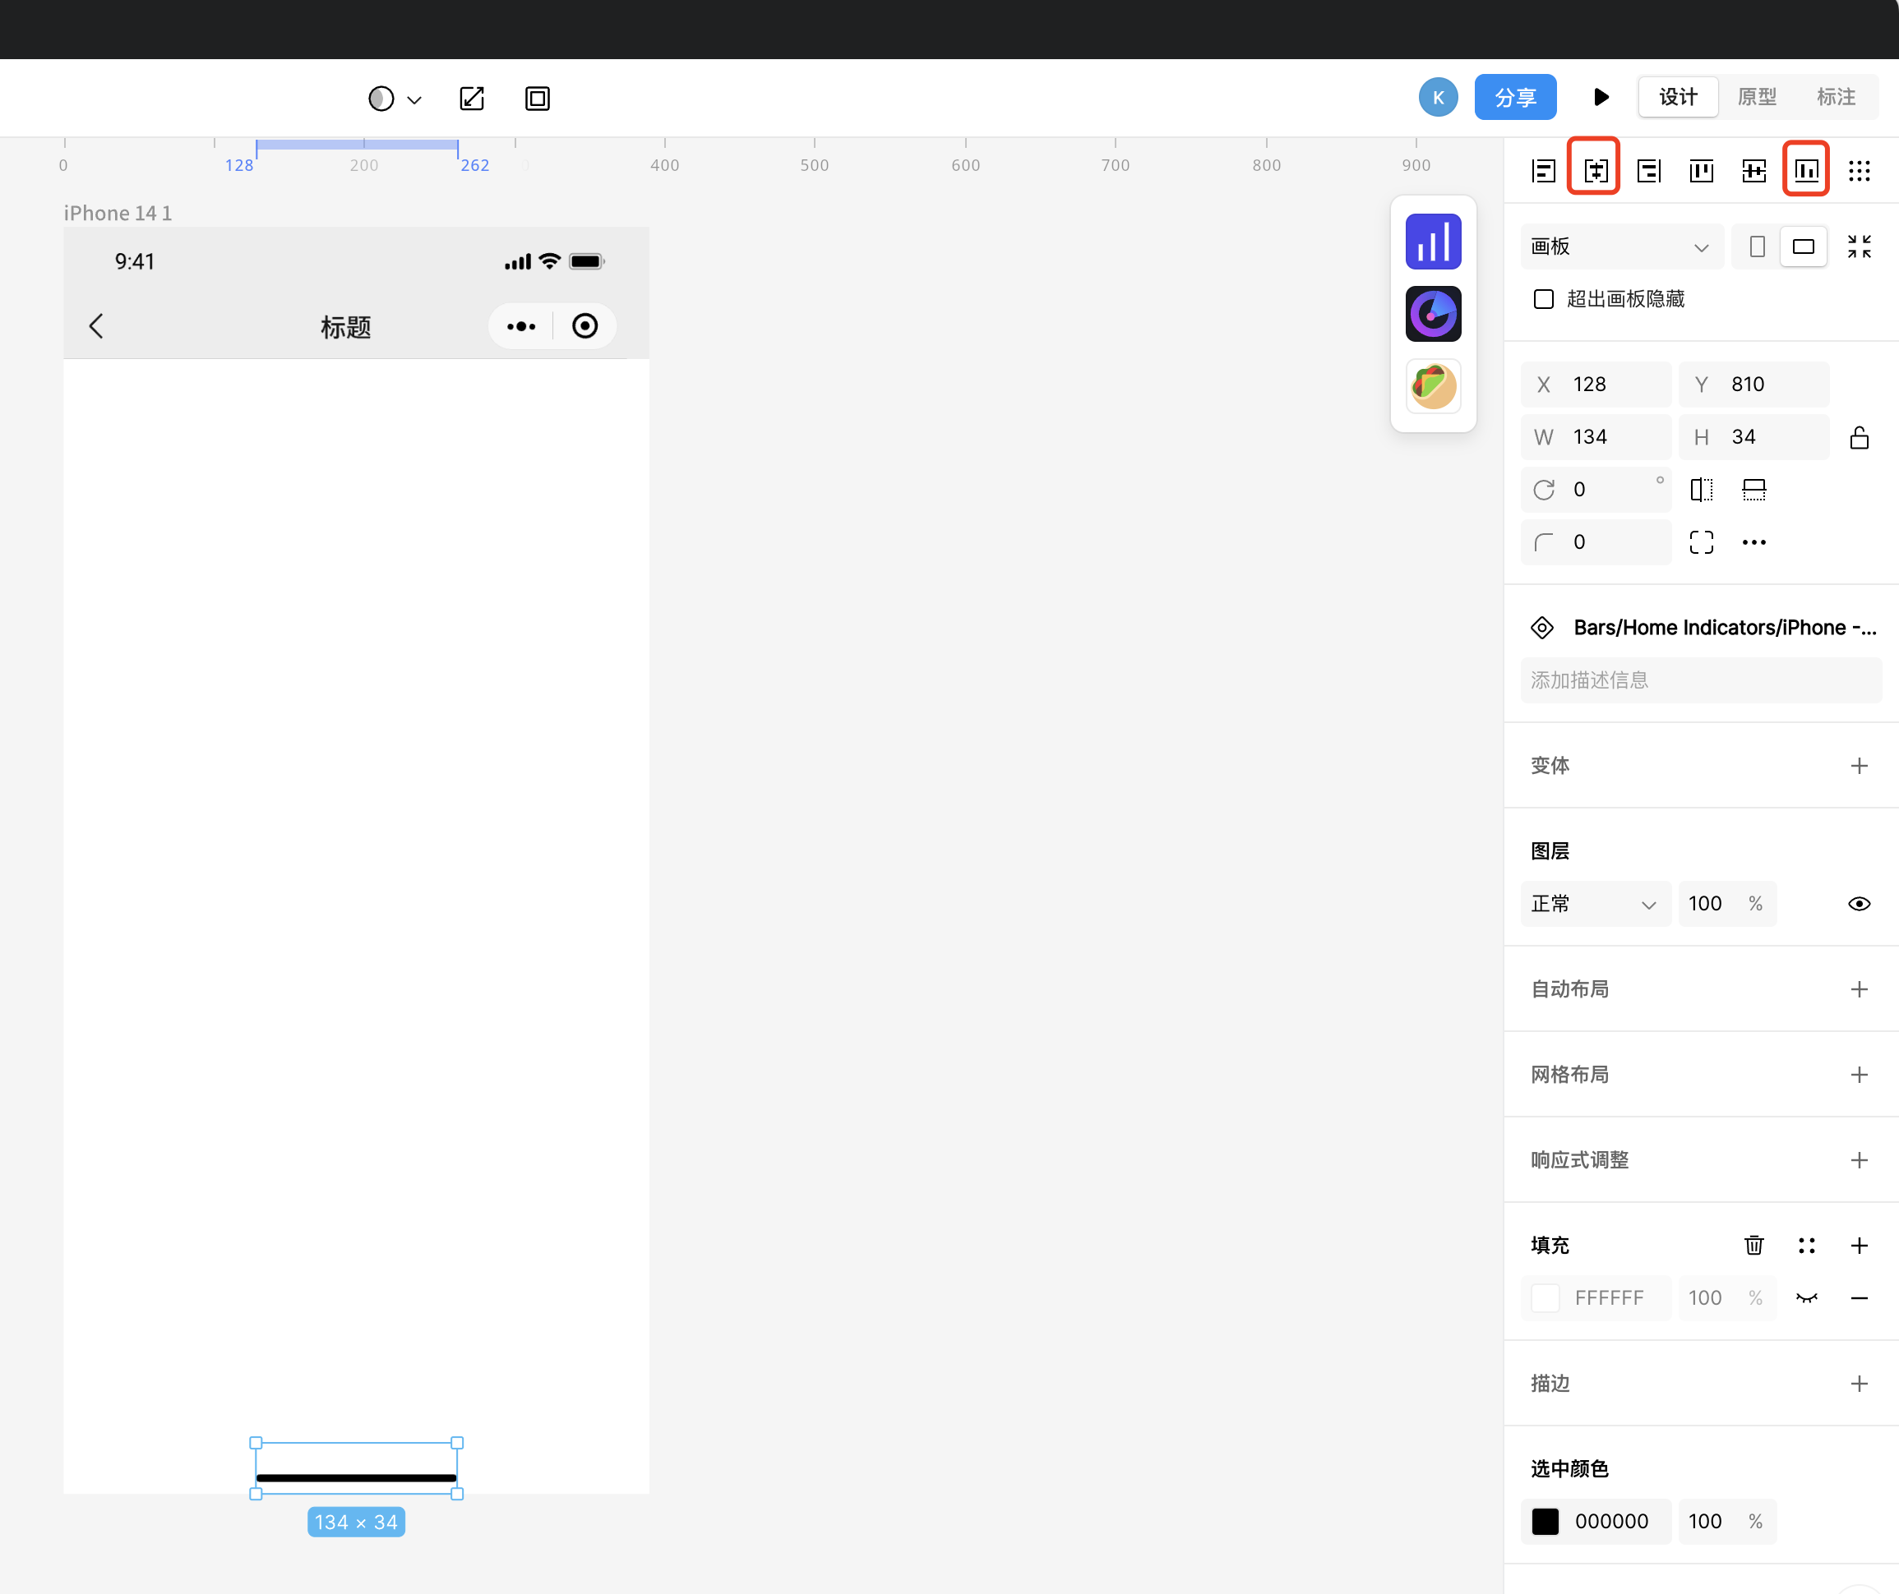The height and width of the screenshot is (1594, 1899).
Task: Click the X position field
Action: click(1595, 384)
